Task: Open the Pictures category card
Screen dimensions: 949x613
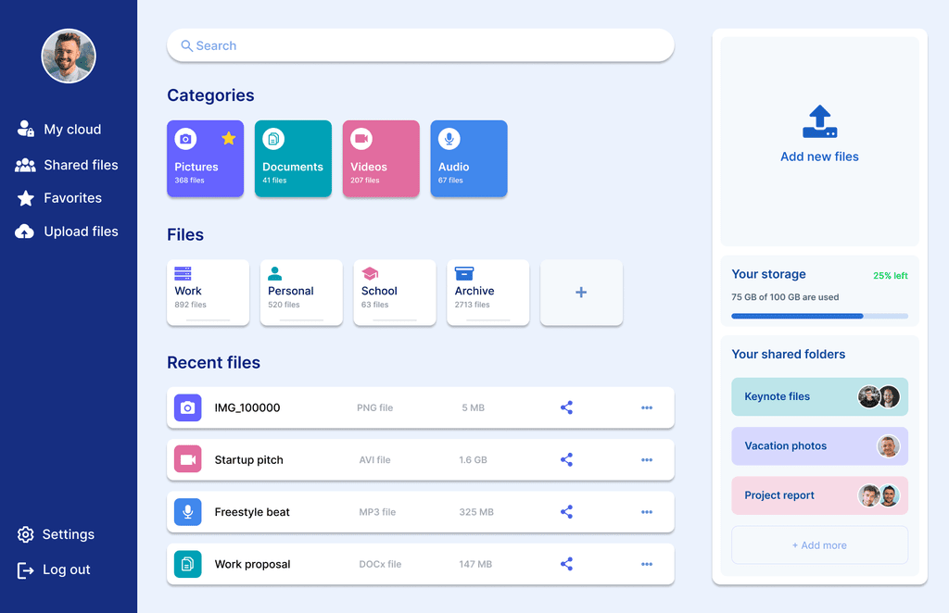Action: pos(205,158)
